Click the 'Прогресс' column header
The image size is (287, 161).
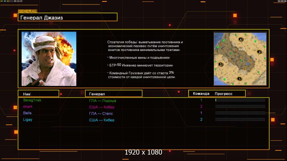tap(223, 94)
